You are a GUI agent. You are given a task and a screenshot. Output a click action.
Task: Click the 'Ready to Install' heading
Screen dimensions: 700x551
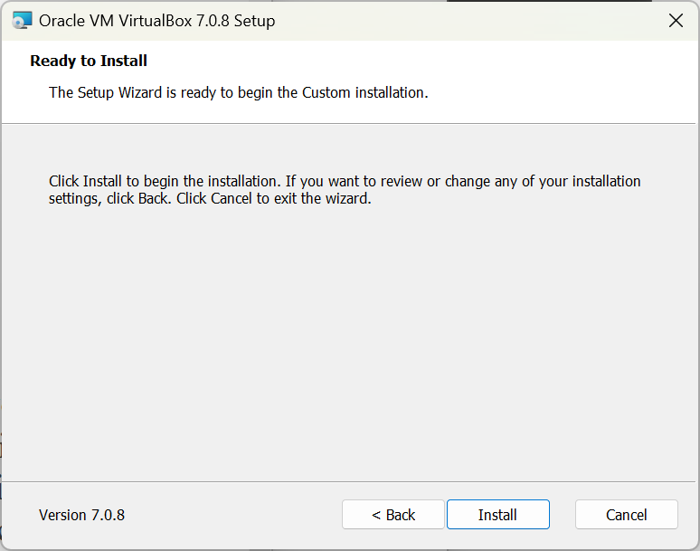(x=89, y=62)
